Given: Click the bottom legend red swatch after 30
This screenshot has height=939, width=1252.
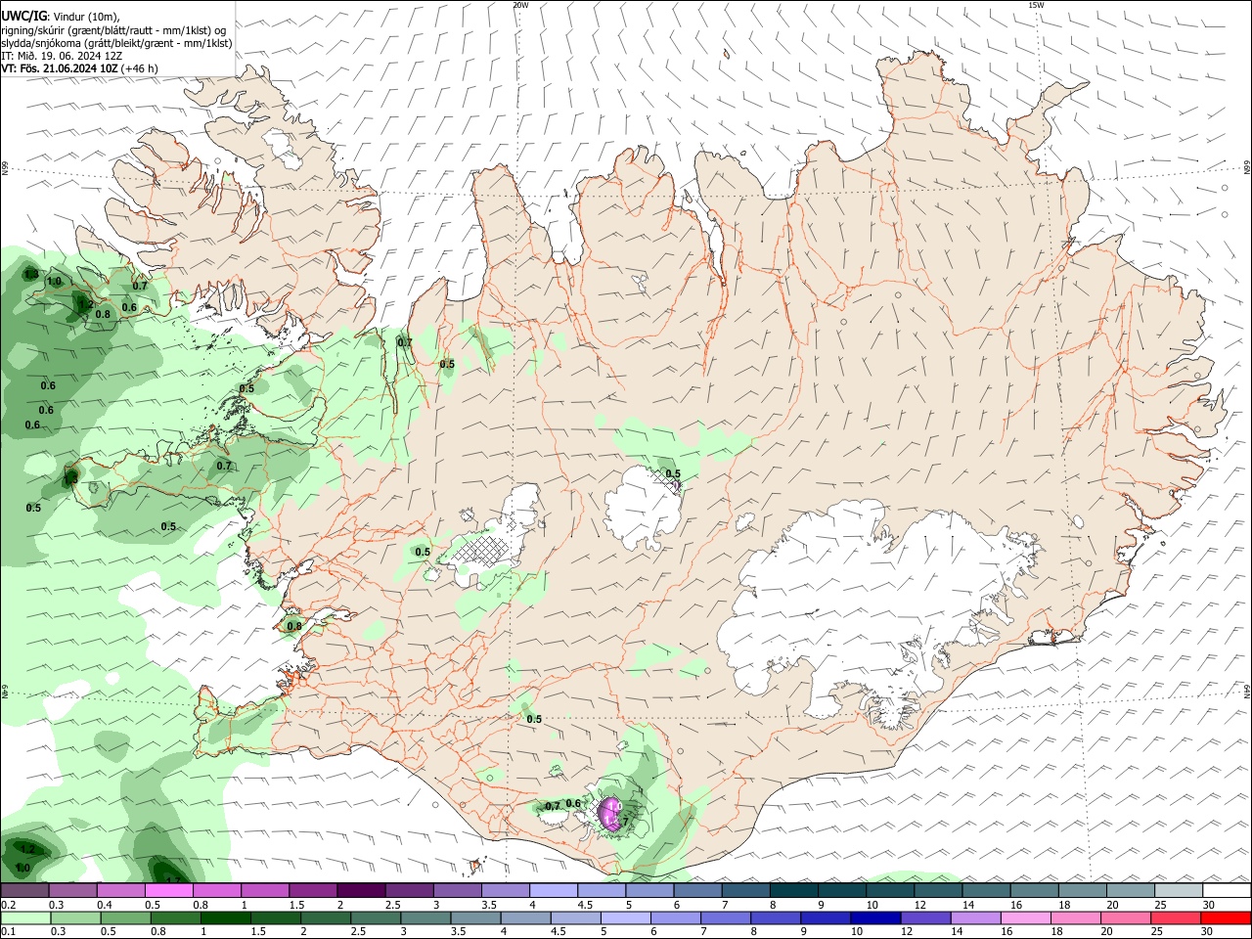Looking at the screenshot, I should (x=1226, y=918).
